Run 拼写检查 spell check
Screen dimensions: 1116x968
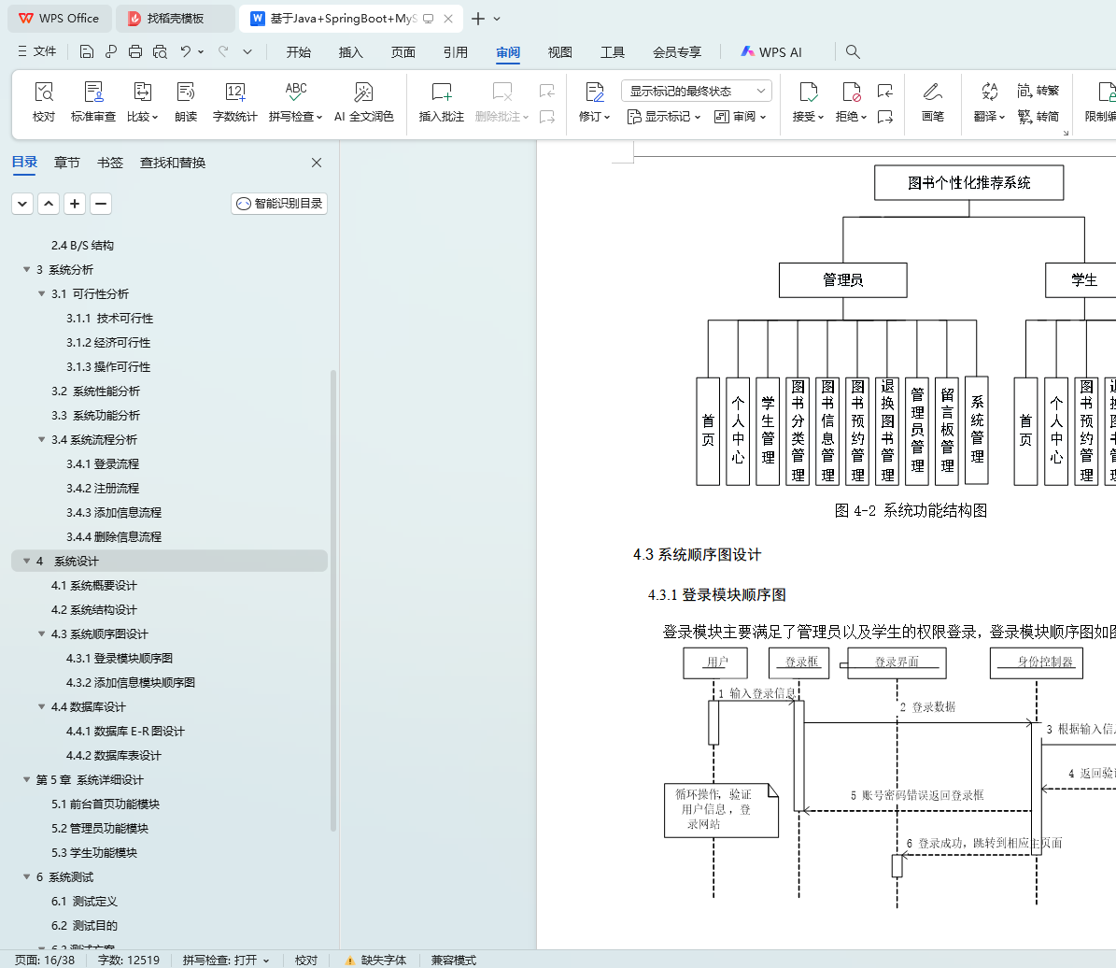point(295,102)
